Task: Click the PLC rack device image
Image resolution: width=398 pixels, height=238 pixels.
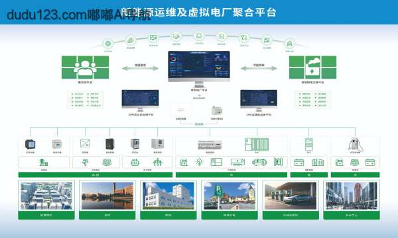Action: point(257,144)
